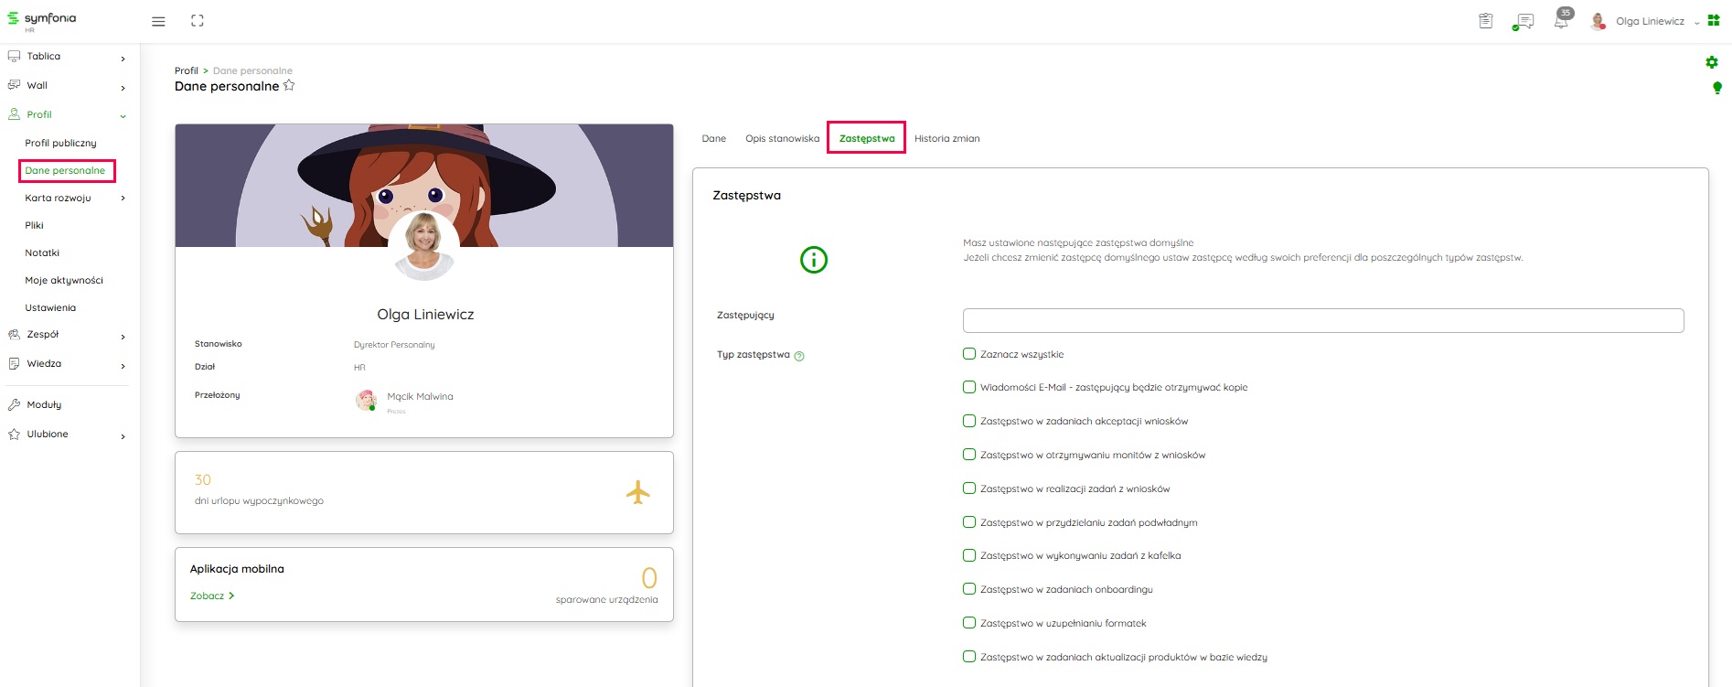Expand the Tablica sidebar menu

(x=66, y=57)
